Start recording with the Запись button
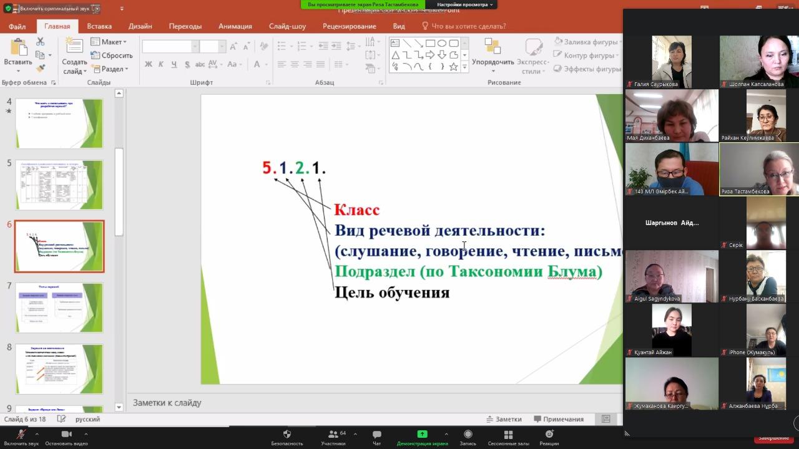The height and width of the screenshot is (449, 799). (468, 435)
